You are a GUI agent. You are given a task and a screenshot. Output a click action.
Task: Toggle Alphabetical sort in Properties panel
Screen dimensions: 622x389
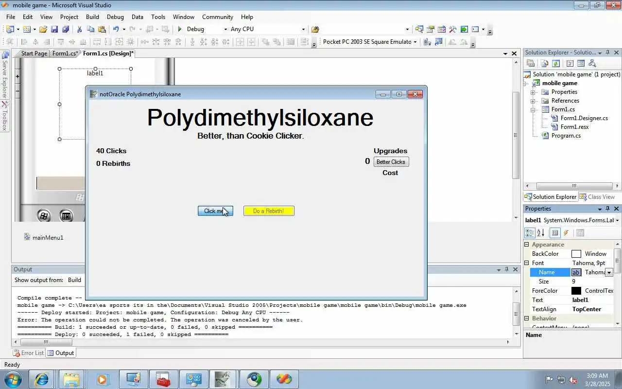tap(541, 233)
